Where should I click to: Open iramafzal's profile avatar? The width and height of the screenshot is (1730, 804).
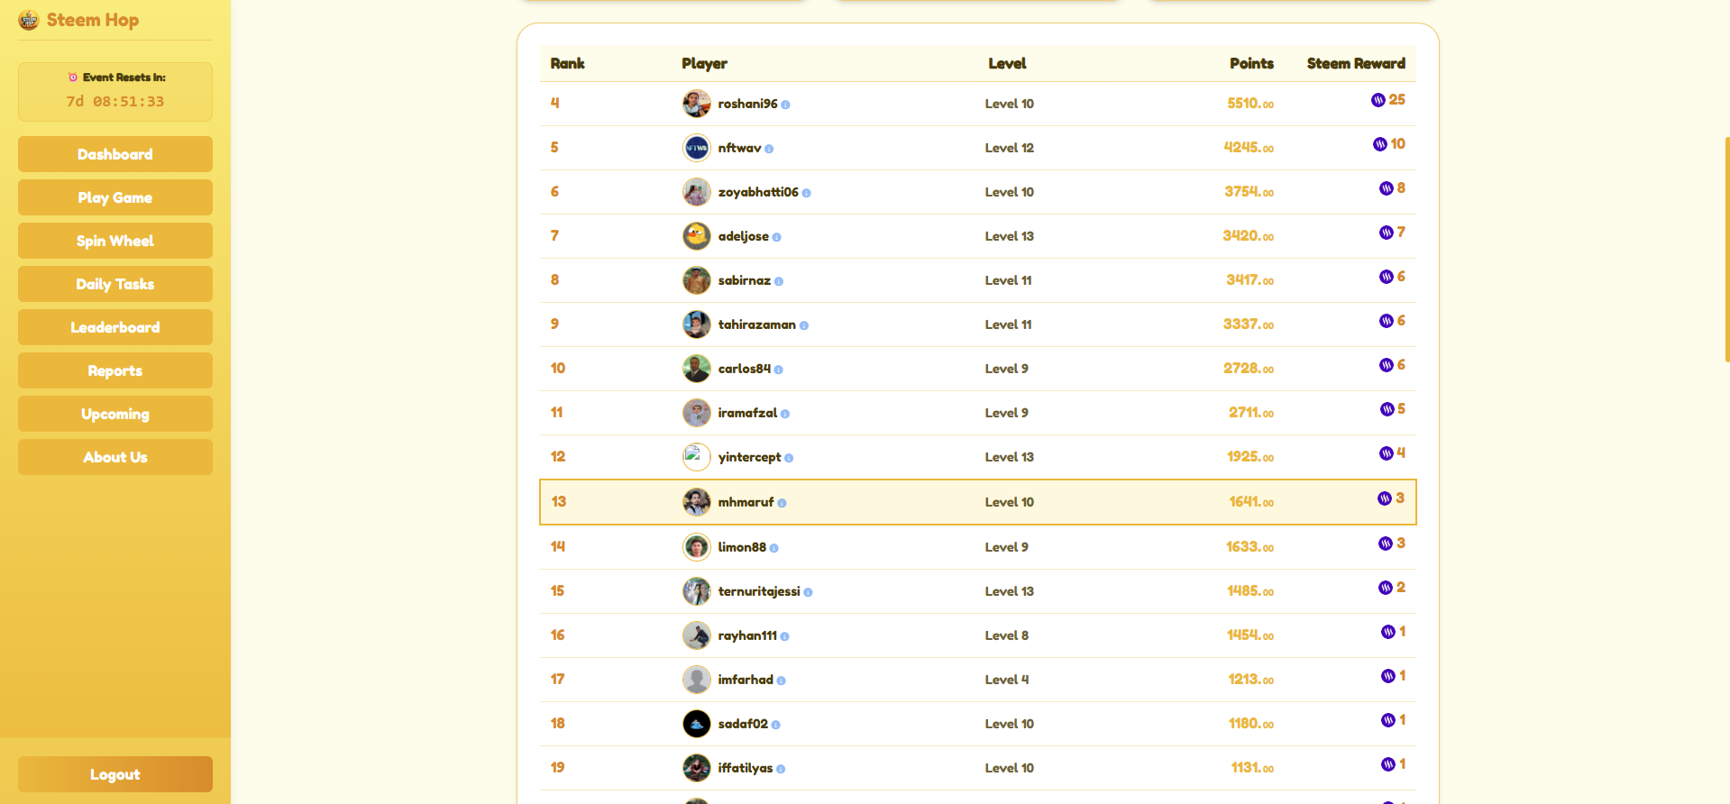click(x=697, y=413)
